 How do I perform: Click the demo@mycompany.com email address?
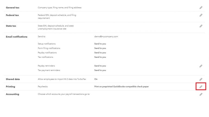(106, 36)
